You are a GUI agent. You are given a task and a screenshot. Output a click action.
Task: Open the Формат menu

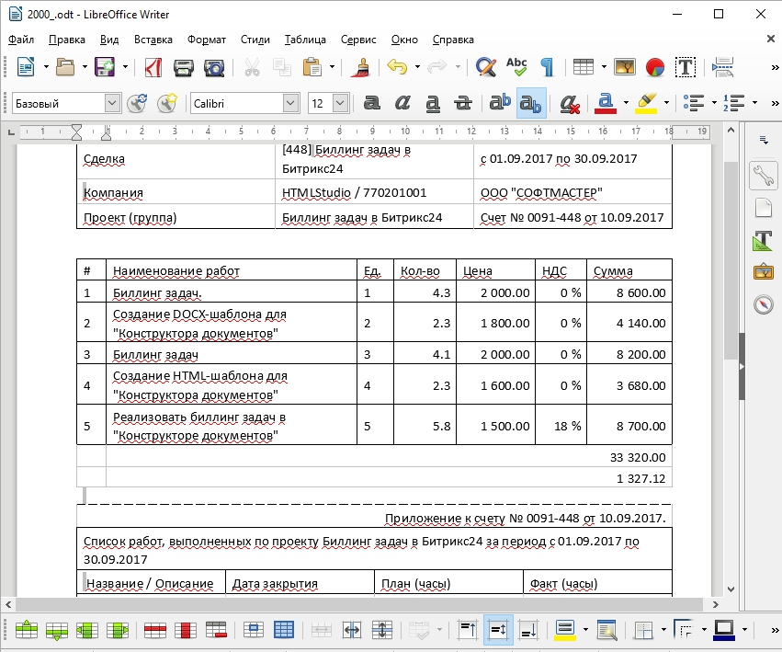(206, 40)
